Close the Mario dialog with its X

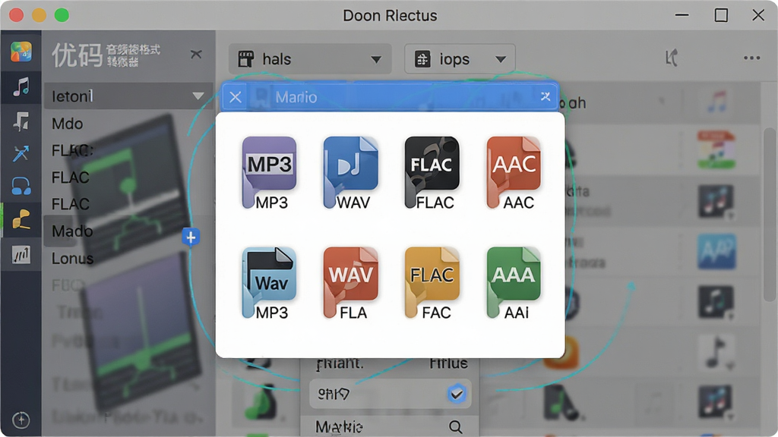click(236, 96)
